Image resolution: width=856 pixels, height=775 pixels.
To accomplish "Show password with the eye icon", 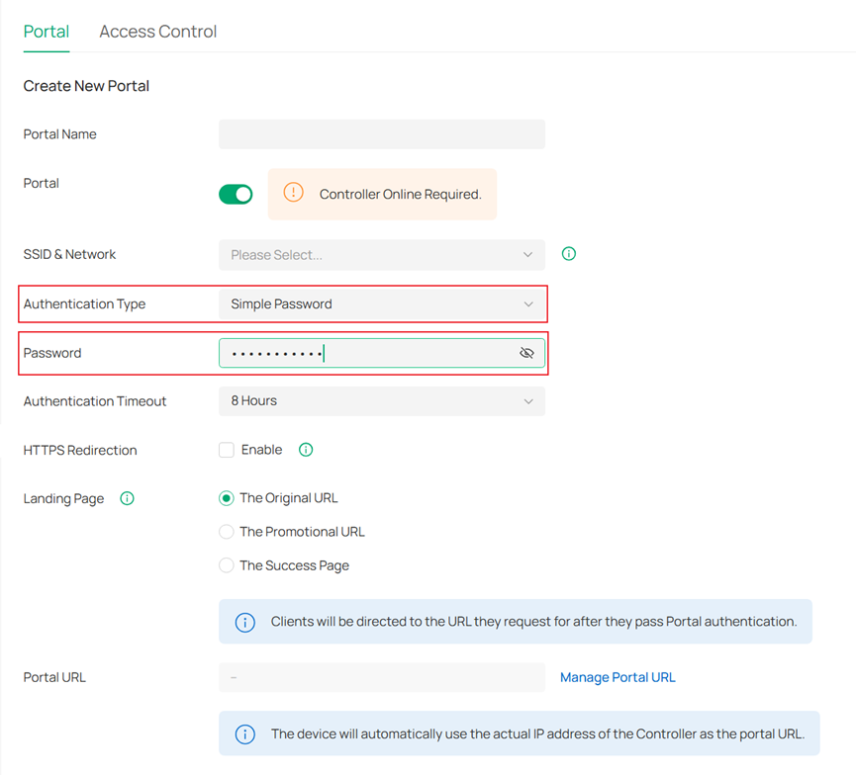I will click(526, 353).
